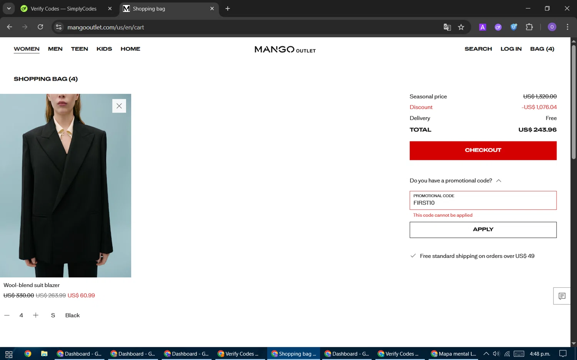577x360 pixels.
Task: Increase blazer quantity with plus icon
Action: 36,315
